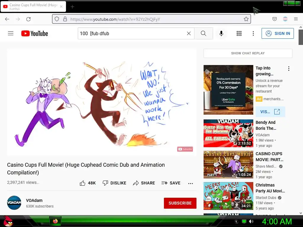This screenshot has height=227, width=303.
Task: Open VOAdam channel name link
Action: tap(34, 200)
